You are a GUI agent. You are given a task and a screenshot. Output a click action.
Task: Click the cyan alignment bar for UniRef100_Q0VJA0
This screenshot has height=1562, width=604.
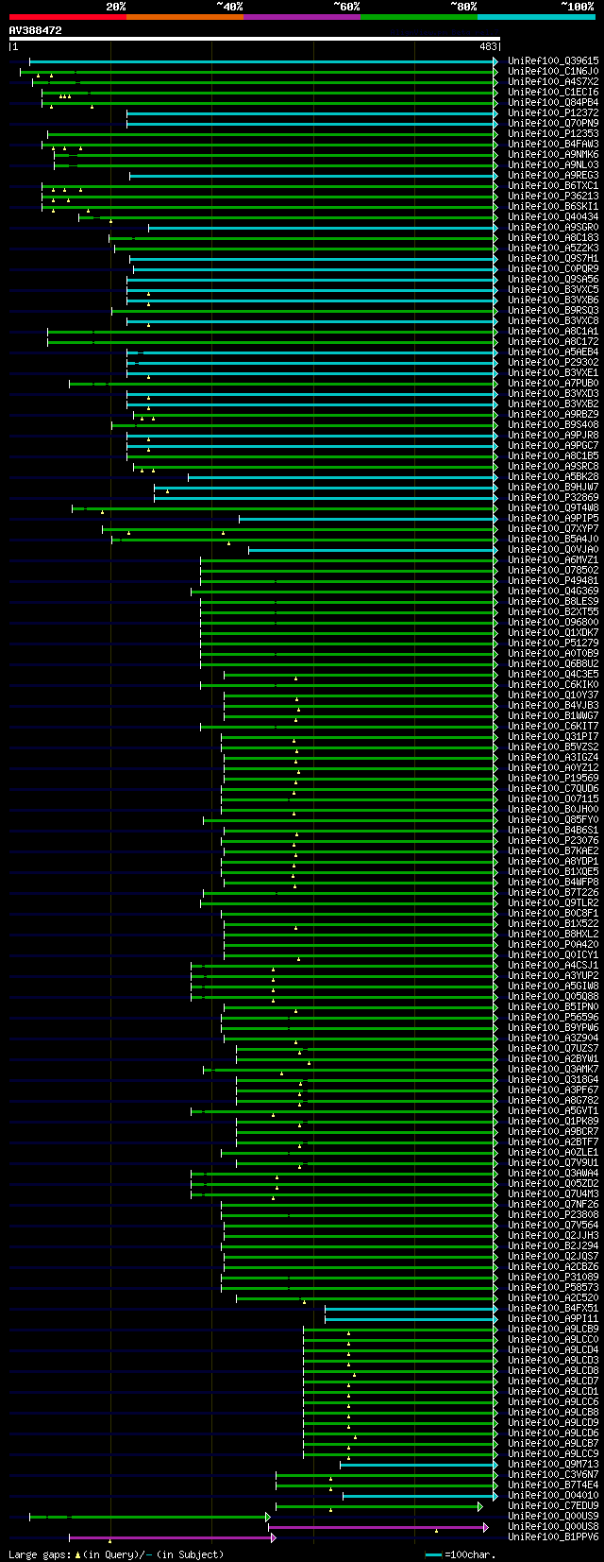coord(373,550)
